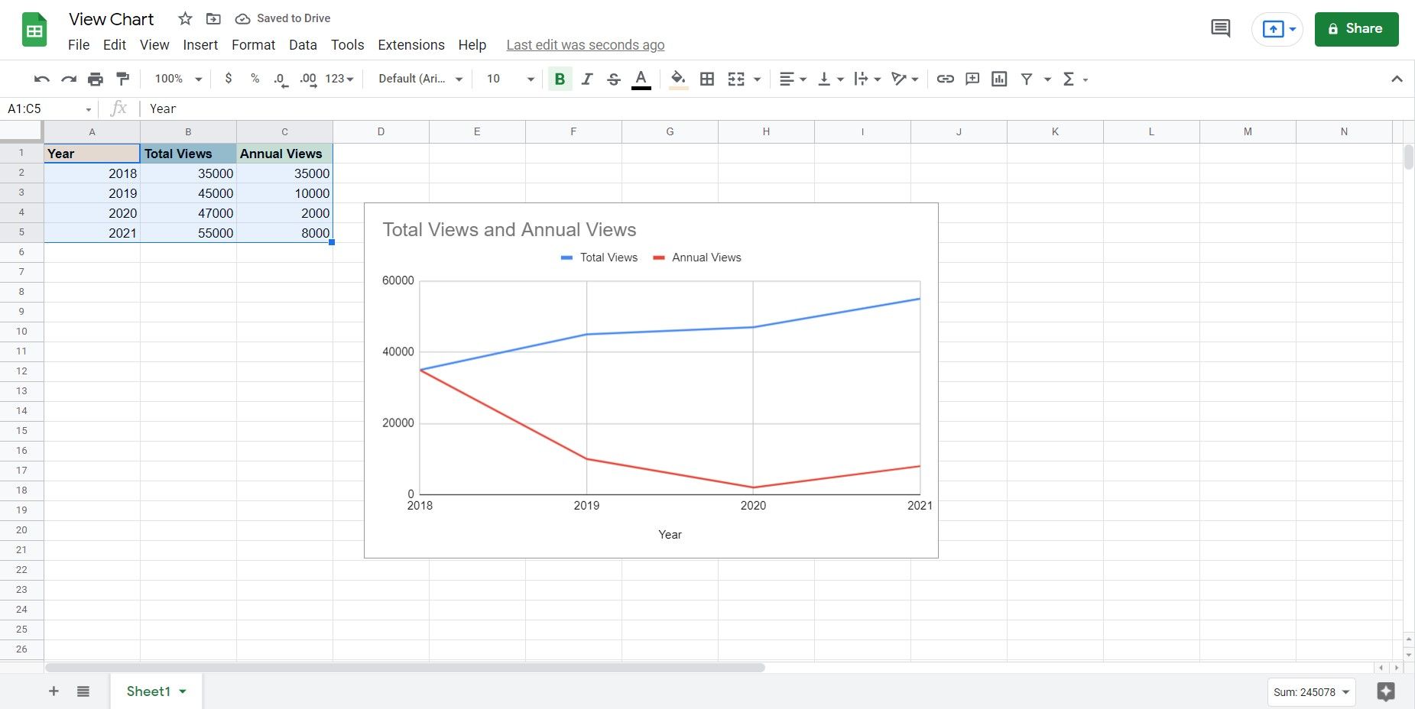Open the Print dialog
Image resolution: width=1415 pixels, height=709 pixels.
pyautogui.click(x=95, y=79)
